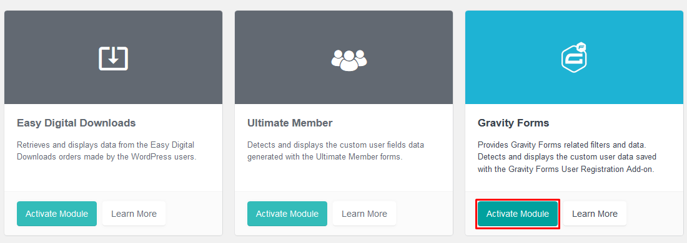Viewport: 687px width, 243px height.
Task: Click the text mentioning User Registration Add-on
Action: (566, 164)
